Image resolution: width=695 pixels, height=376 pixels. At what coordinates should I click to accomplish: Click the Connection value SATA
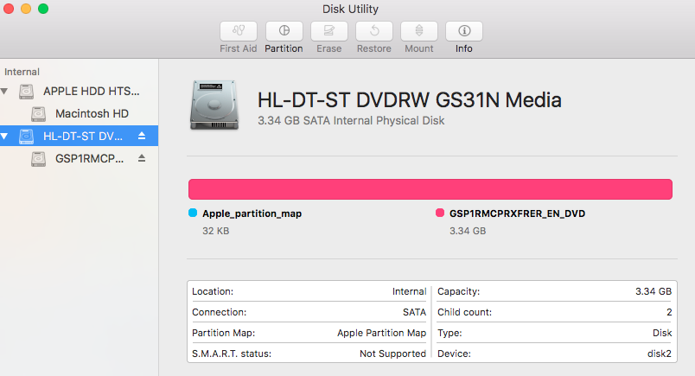[414, 312]
